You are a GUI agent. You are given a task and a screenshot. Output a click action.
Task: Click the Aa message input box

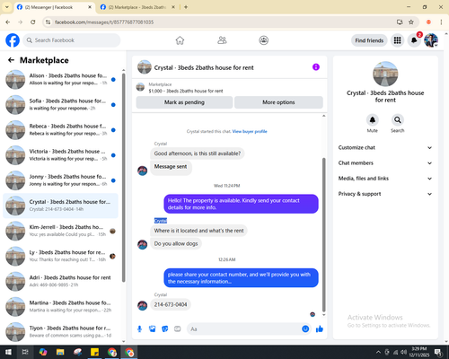[x=245, y=329]
